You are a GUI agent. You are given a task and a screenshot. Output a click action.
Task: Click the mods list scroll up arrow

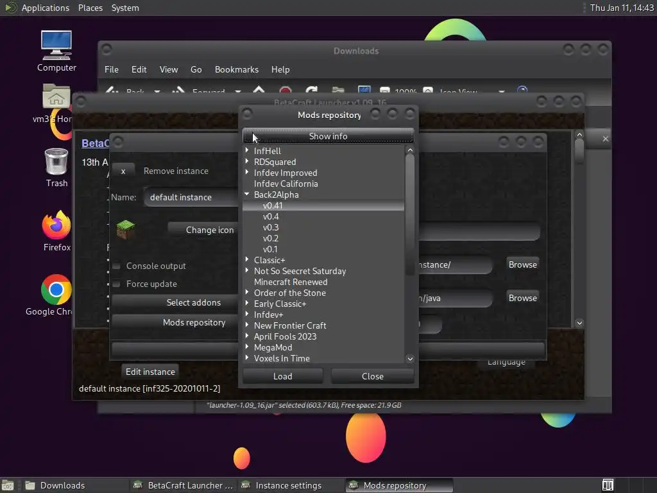410,150
